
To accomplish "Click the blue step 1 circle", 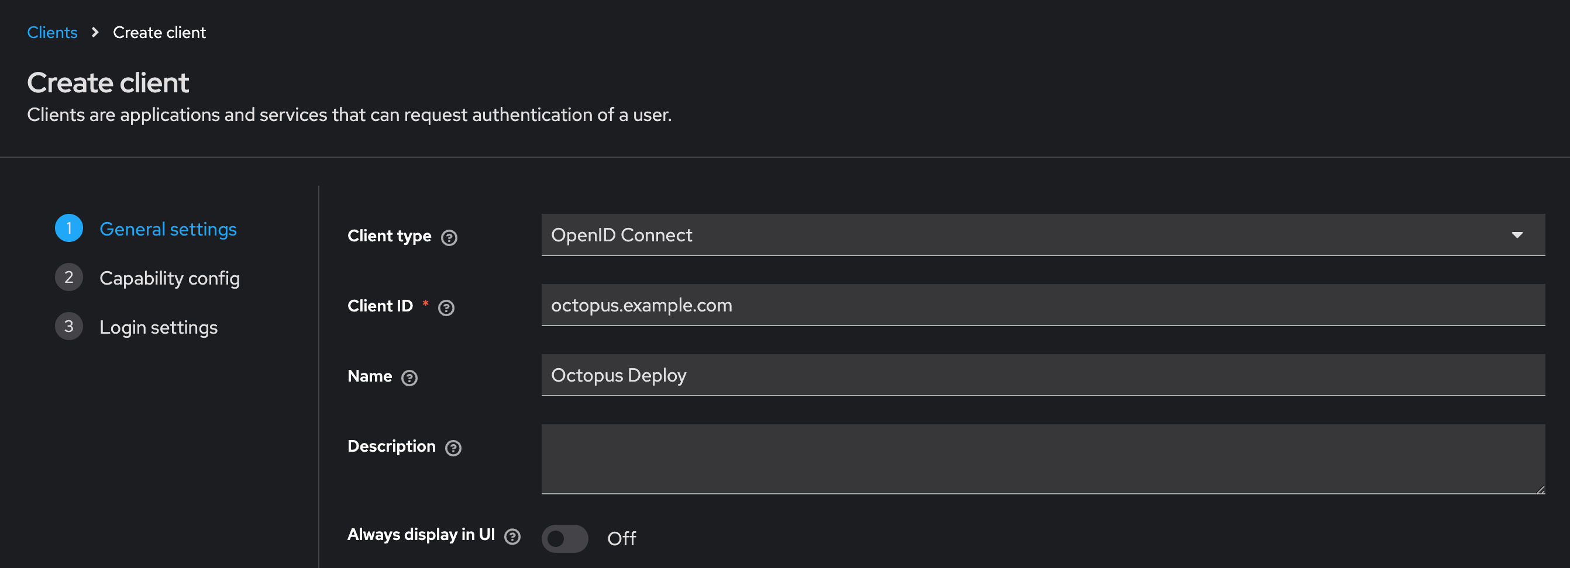I will (68, 228).
